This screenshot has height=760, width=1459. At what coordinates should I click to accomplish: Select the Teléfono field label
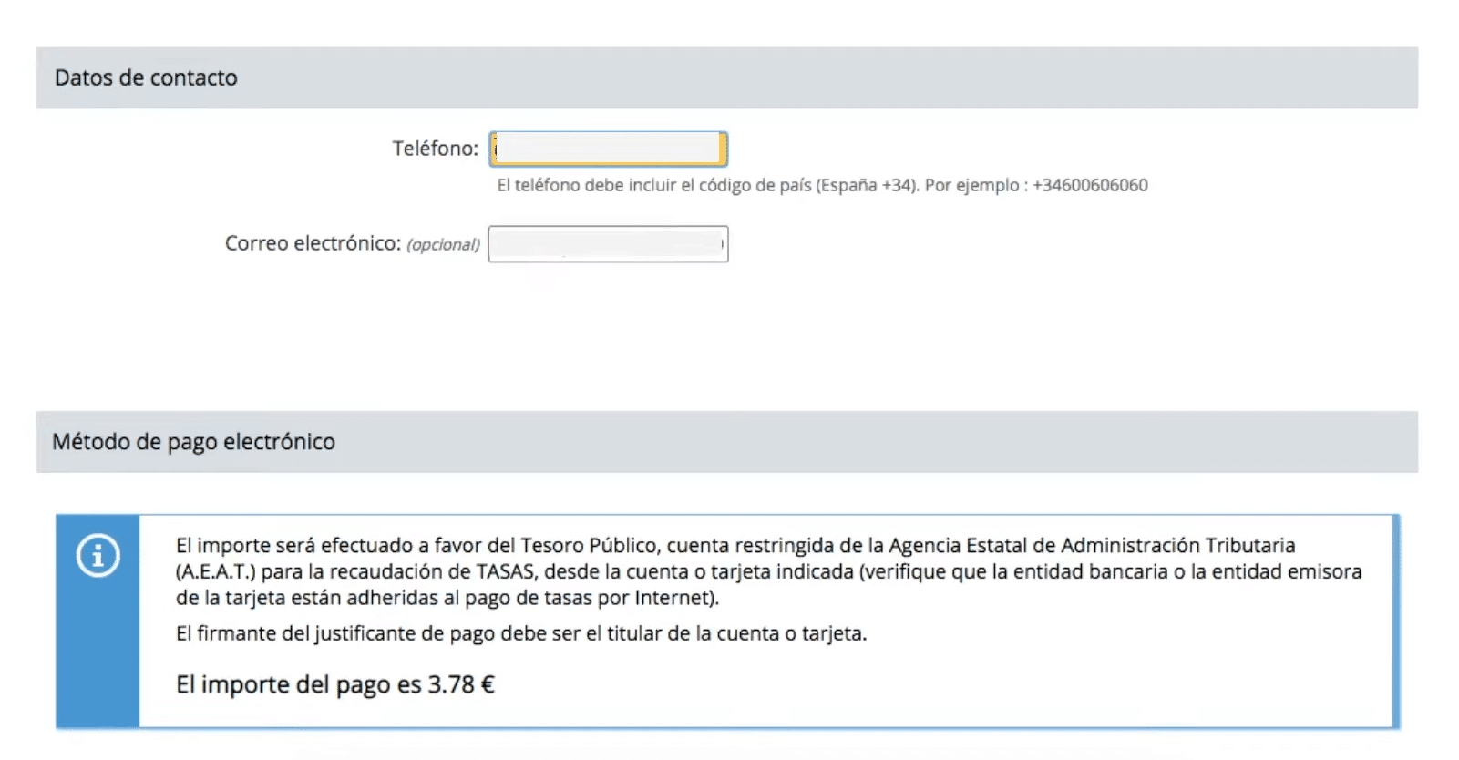pos(435,149)
